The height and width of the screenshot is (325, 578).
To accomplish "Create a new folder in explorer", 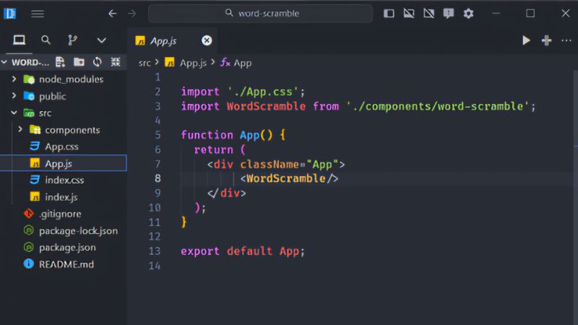I will [79, 62].
